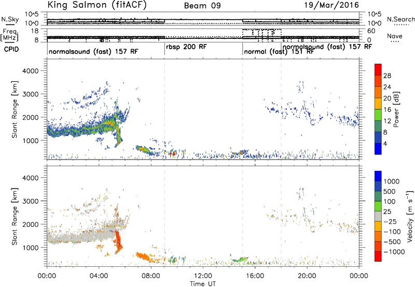The width and height of the screenshot is (415, 287).
Task: Click the "500" label on Velocity colorbar
Action: (390, 191)
